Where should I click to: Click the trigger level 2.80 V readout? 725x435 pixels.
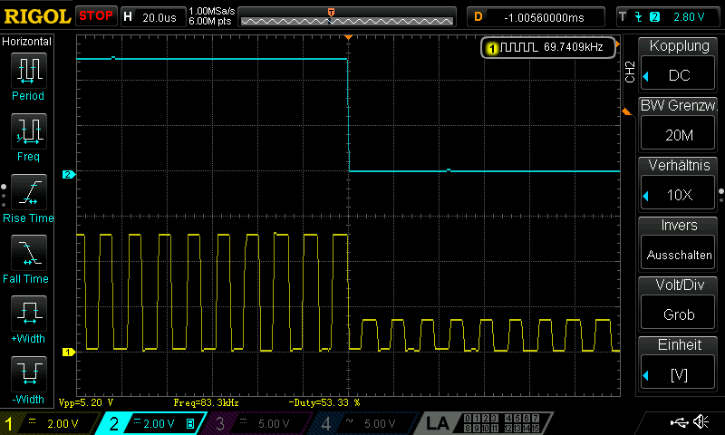coord(689,17)
